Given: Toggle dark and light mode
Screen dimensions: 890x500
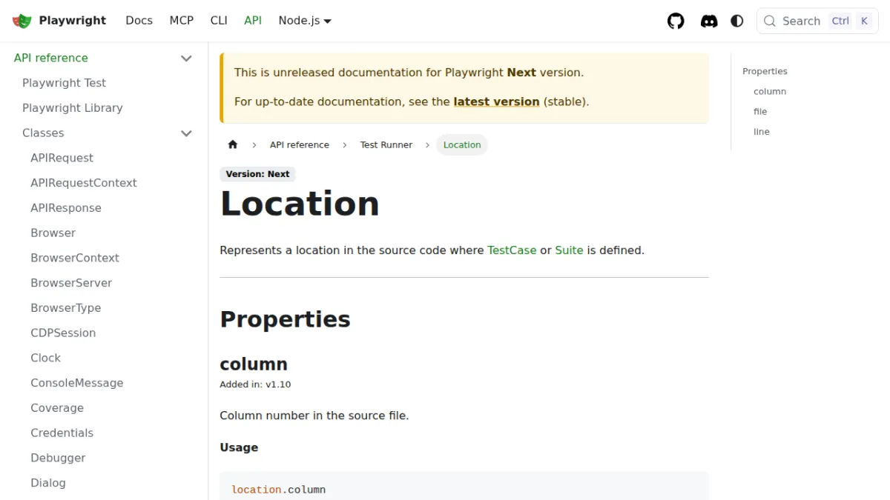Looking at the screenshot, I should (x=737, y=21).
